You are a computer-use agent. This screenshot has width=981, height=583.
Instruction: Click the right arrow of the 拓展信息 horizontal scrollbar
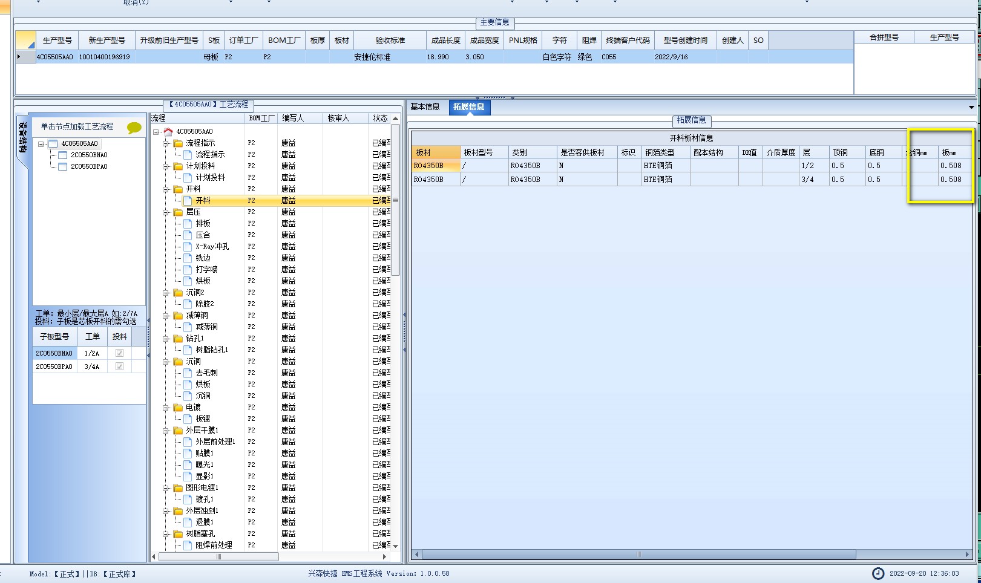tap(968, 555)
